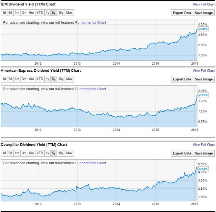This screenshot has width=216, height=212.
Task: Select 1d range on IBM chart
Action: click(x=4, y=13)
